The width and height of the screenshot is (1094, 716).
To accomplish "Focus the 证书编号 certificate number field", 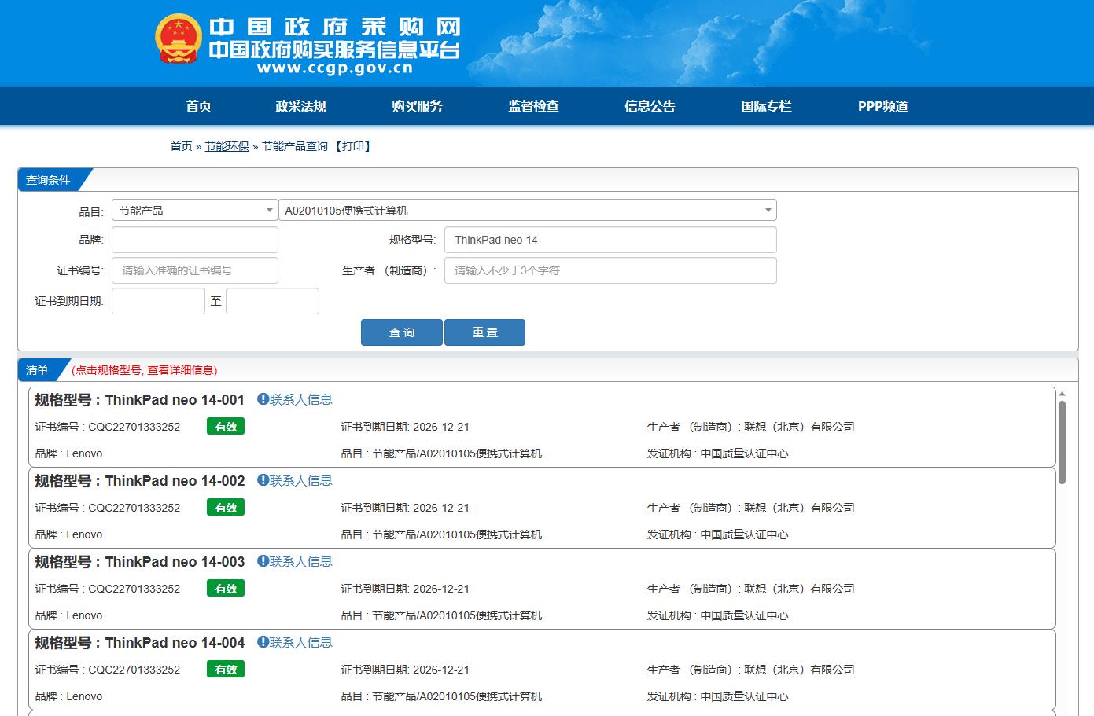I will point(194,270).
